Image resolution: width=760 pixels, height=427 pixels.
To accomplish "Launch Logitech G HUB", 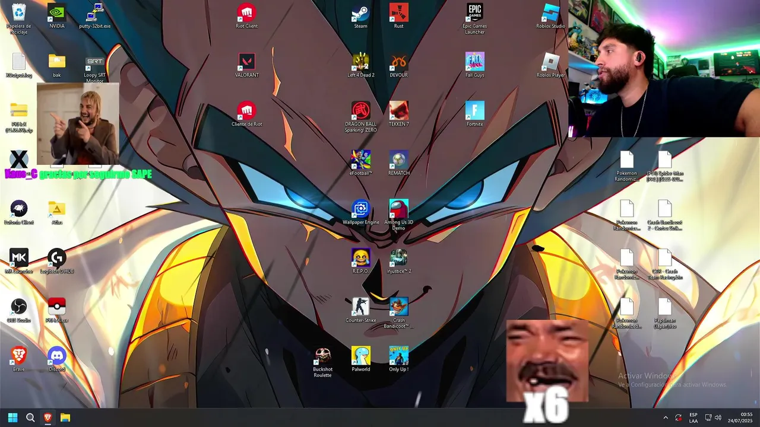I will click(57, 262).
